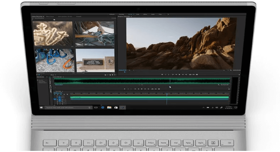Image resolution: width=280 pixels, height=152 pixels.
Task: Select the Joshua Tree National Park sign thumbnail
Action: (95, 61)
